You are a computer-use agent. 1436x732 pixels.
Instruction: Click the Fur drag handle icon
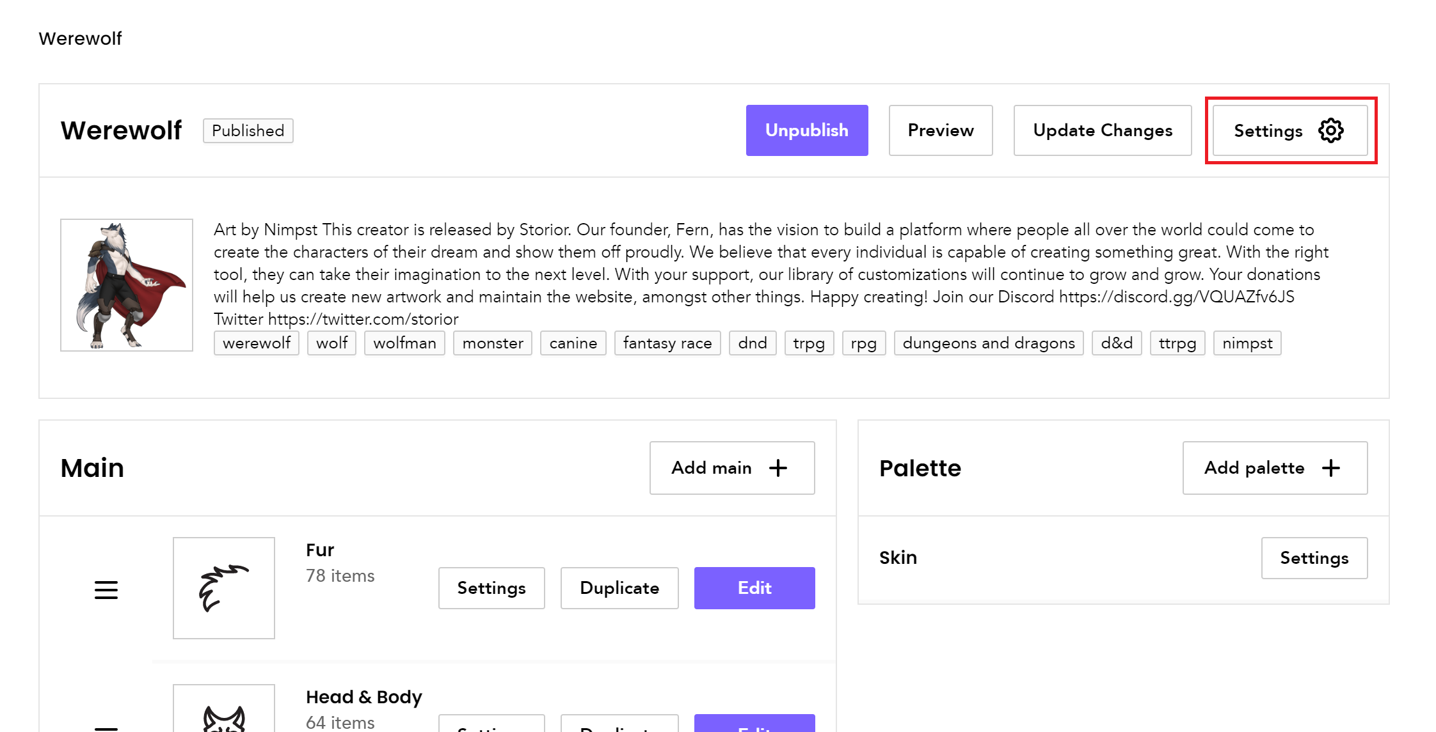106,589
